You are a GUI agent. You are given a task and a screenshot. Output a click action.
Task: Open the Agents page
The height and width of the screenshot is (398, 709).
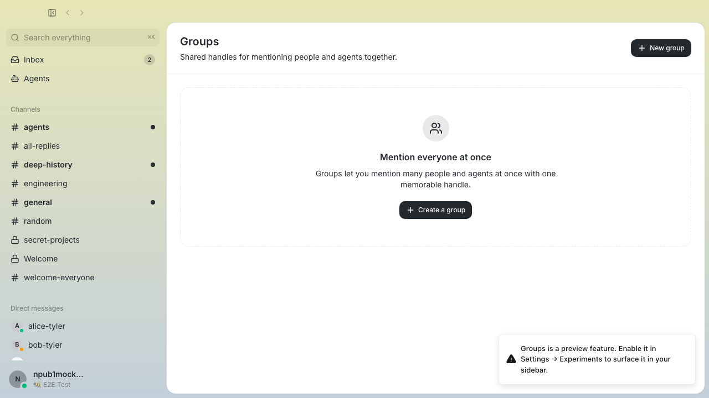[x=83, y=78]
